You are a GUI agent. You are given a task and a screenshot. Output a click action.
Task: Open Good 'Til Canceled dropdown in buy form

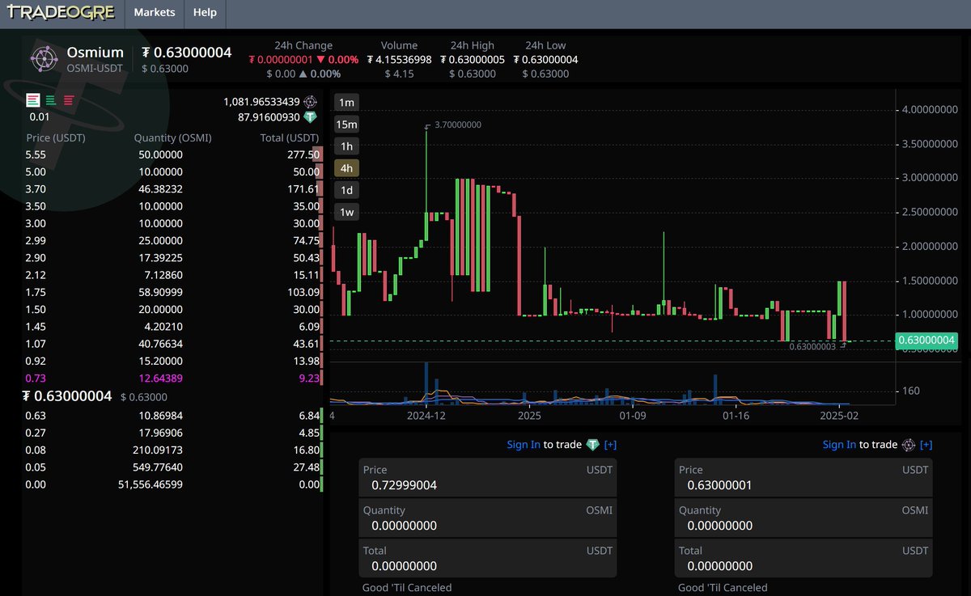407,588
